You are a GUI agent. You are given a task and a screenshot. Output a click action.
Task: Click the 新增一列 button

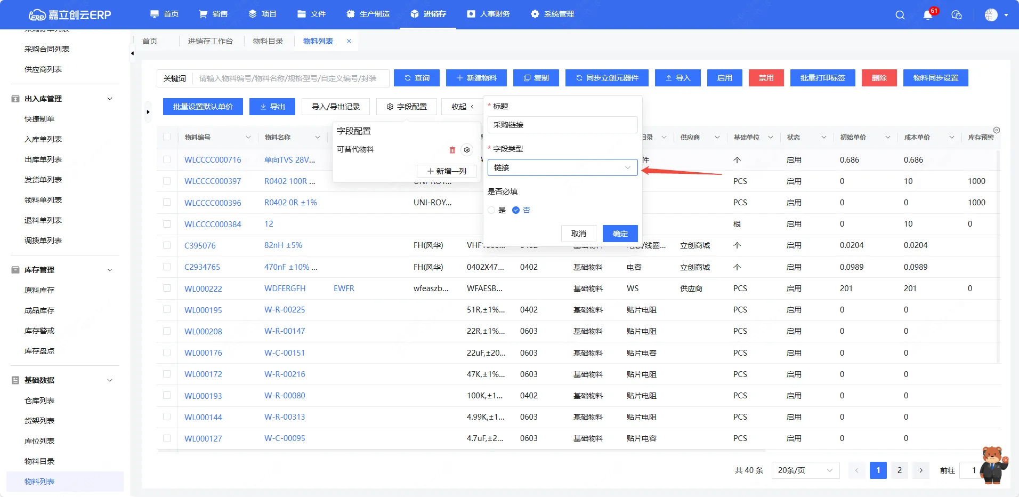pyautogui.click(x=447, y=171)
